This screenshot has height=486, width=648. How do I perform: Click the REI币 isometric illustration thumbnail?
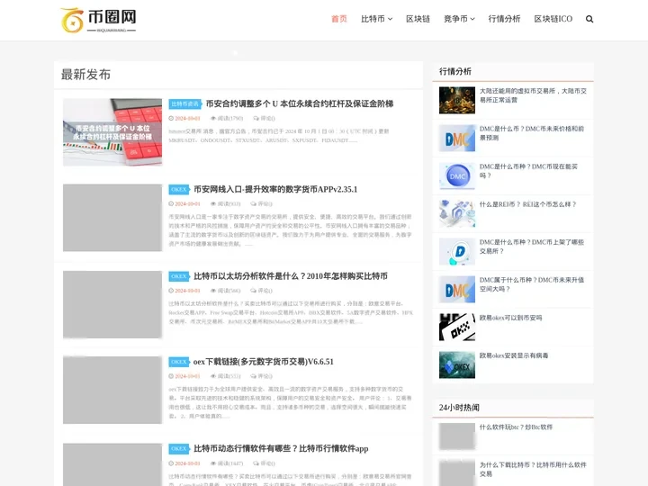(x=457, y=213)
